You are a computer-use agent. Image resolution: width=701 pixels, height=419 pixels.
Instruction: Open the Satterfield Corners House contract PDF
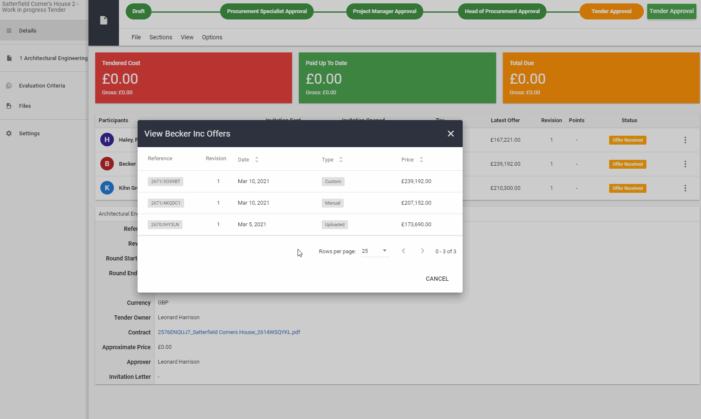click(x=229, y=332)
